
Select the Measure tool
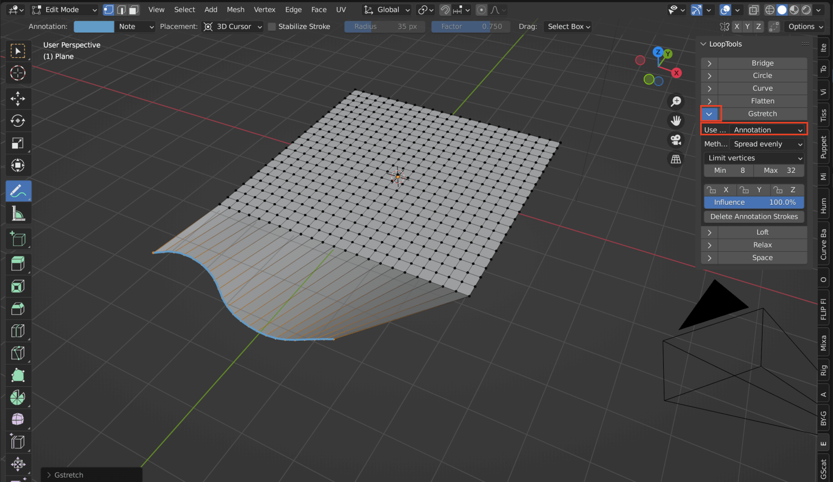[18, 213]
